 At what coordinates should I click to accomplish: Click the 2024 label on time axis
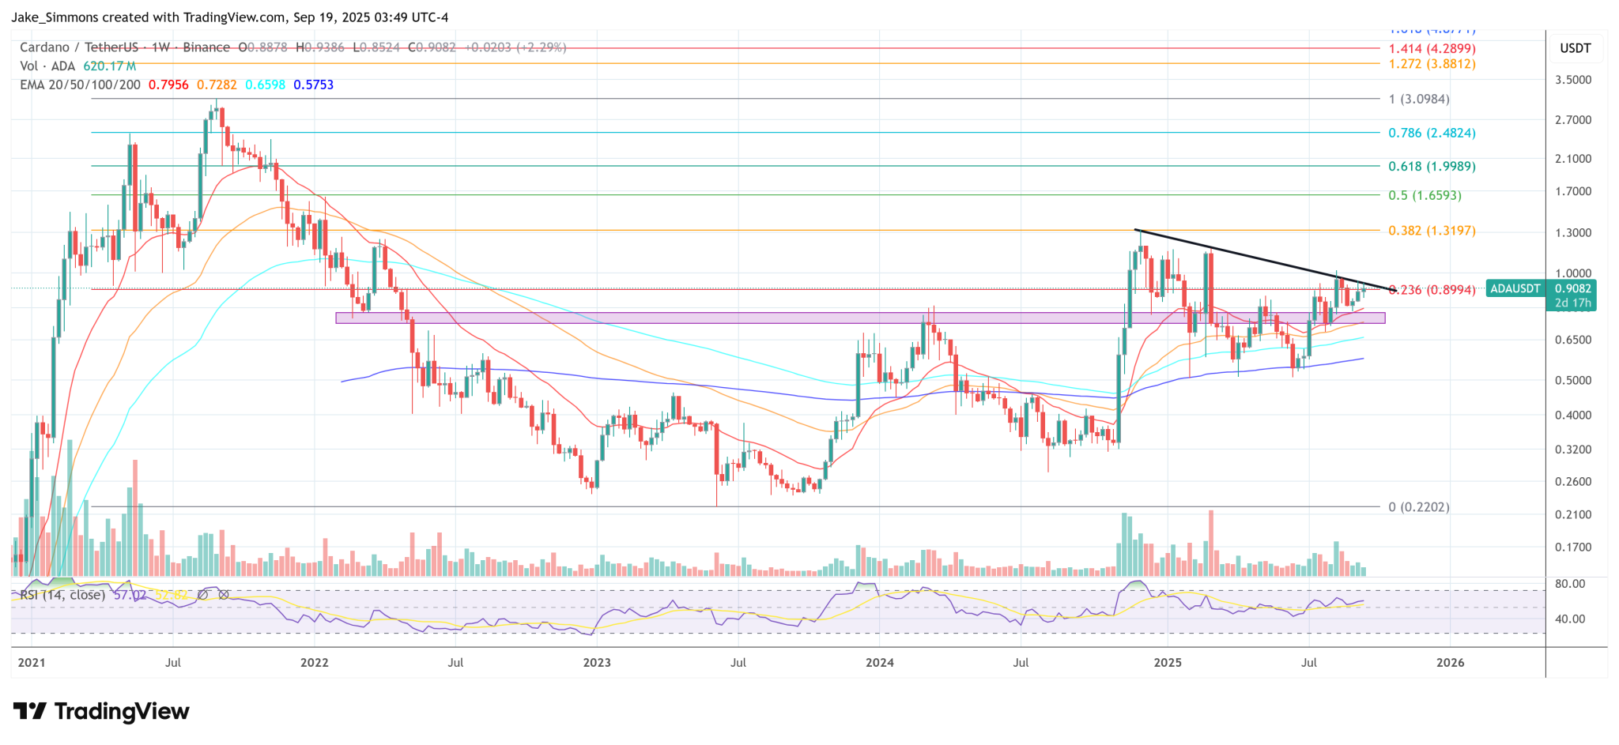click(x=879, y=662)
